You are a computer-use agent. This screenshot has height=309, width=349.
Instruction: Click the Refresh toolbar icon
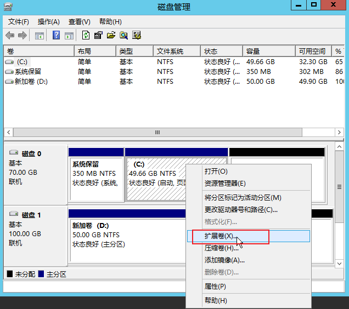pyautogui.click(x=86, y=36)
